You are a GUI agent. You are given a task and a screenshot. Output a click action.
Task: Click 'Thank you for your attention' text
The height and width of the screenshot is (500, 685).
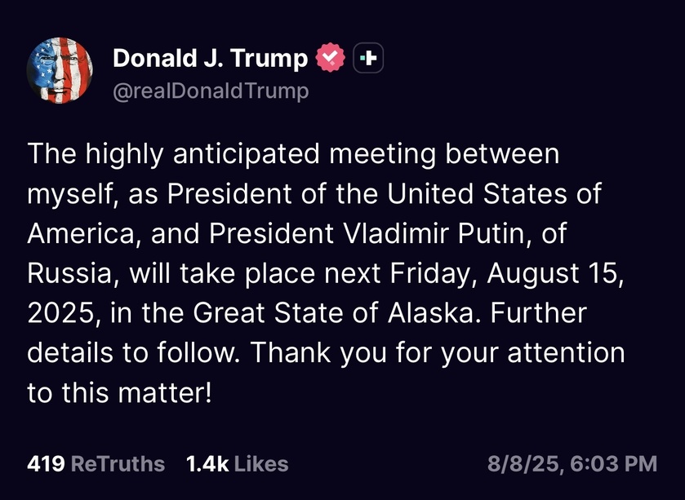pos(438,352)
